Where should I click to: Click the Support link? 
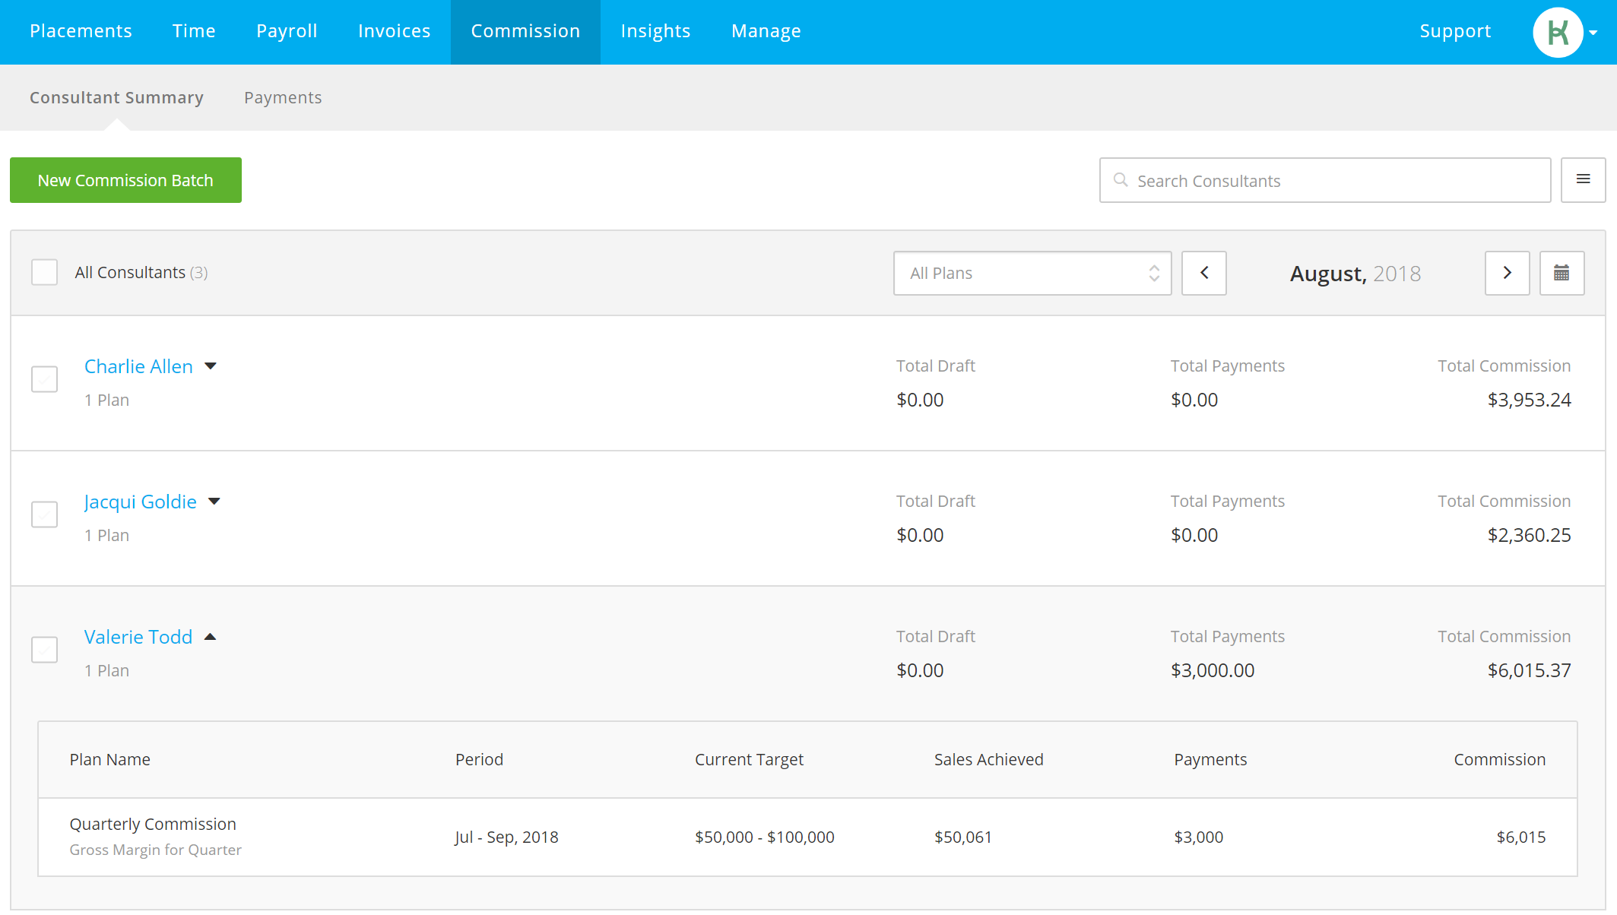tap(1455, 31)
